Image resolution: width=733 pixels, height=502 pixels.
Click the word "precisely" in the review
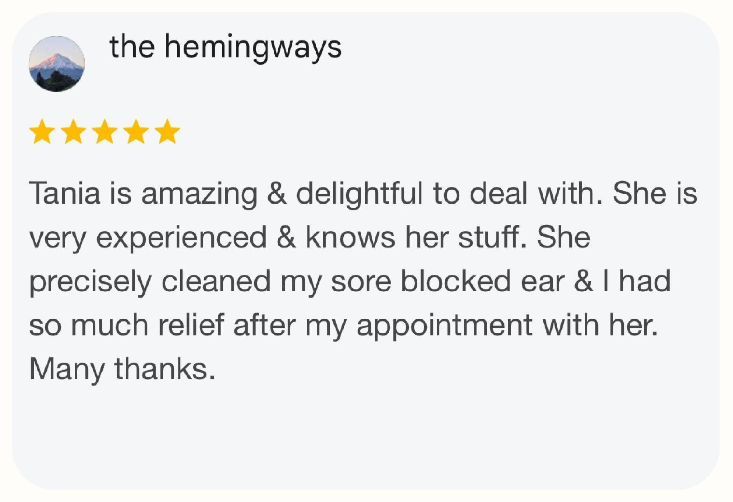point(91,282)
